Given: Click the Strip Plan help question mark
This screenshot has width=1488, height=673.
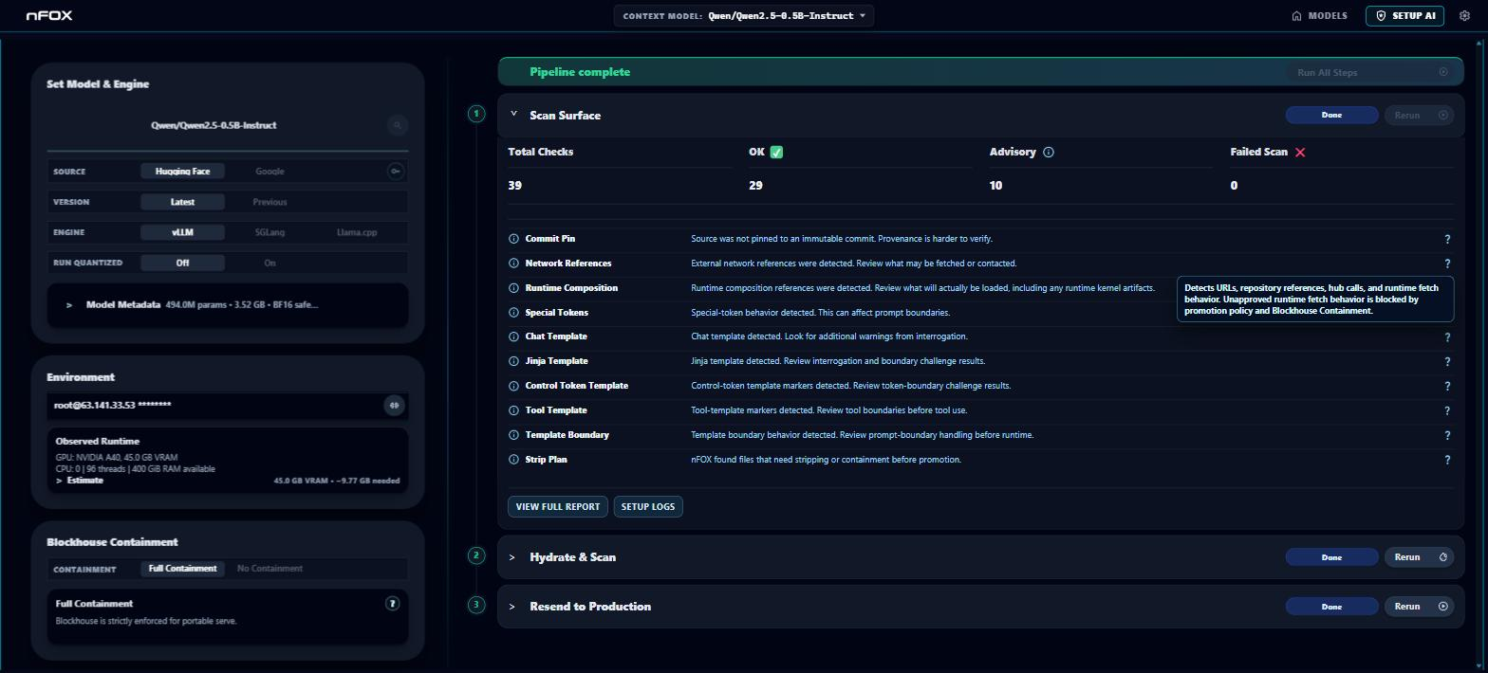Looking at the screenshot, I should [1447, 461].
